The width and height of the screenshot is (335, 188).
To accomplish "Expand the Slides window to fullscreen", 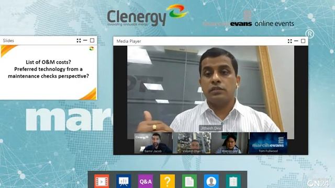I will pyautogui.click(x=79, y=41).
